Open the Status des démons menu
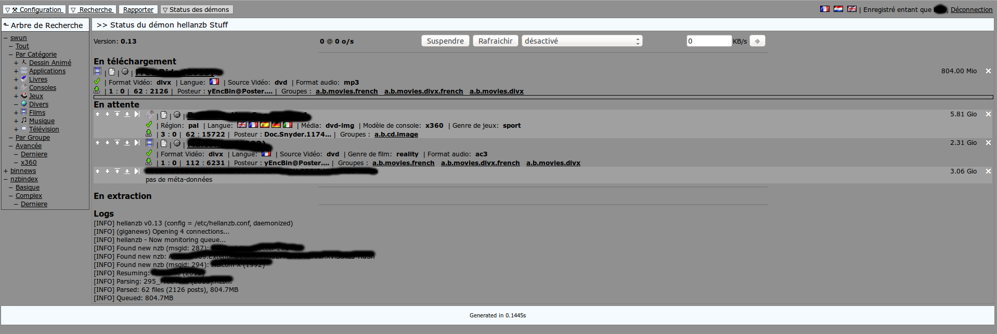This screenshot has width=997, height=334. coord(196,9)
